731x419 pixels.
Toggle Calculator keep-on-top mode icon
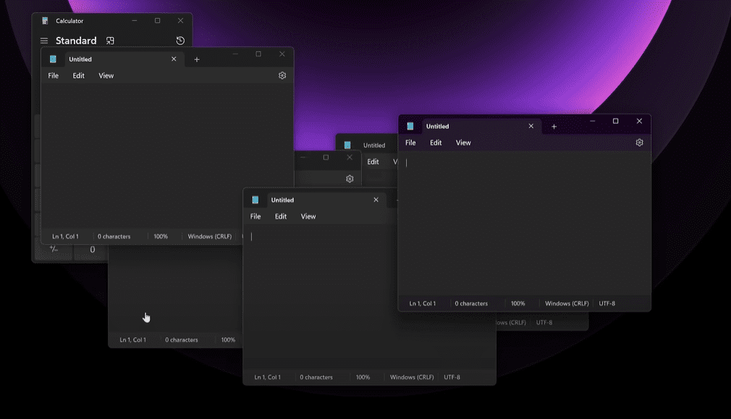point(110,41)
